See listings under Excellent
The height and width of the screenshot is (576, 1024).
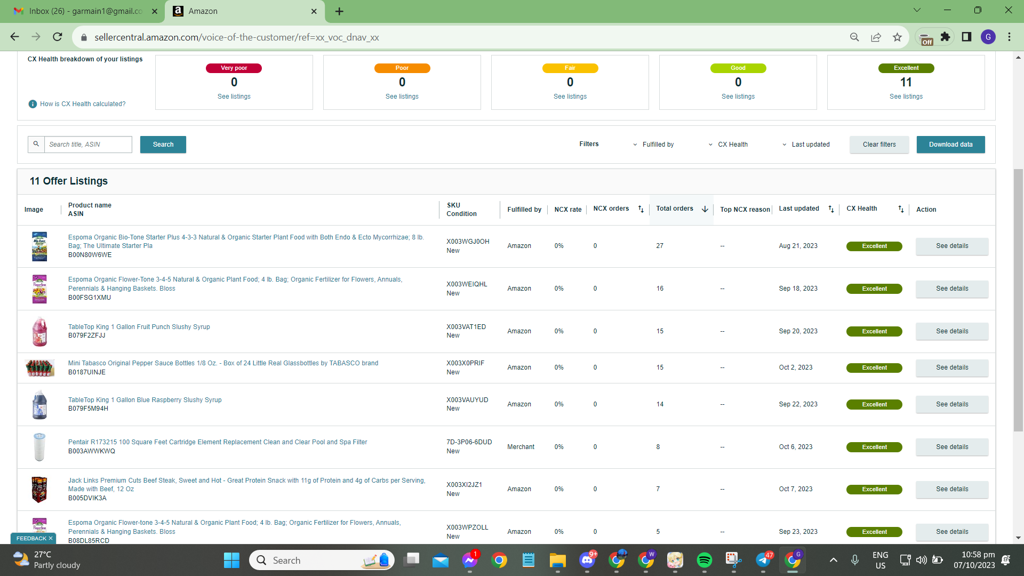pos(906,97)
